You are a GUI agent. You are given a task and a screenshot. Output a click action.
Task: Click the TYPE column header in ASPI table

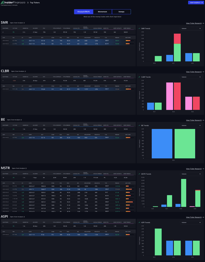tap(106, 232)
